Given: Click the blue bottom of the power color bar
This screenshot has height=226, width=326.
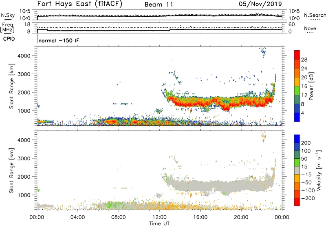Looking at the screenshot, I should 297,117.
